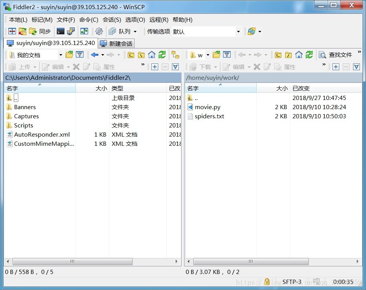Click remote panel invert selection icon
This screenshot has width=366, height=290.
(x=356, y=67)
